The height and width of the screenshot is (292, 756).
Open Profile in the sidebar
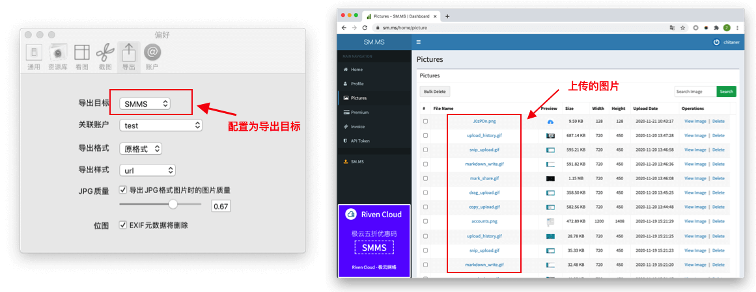click(374, 84)
